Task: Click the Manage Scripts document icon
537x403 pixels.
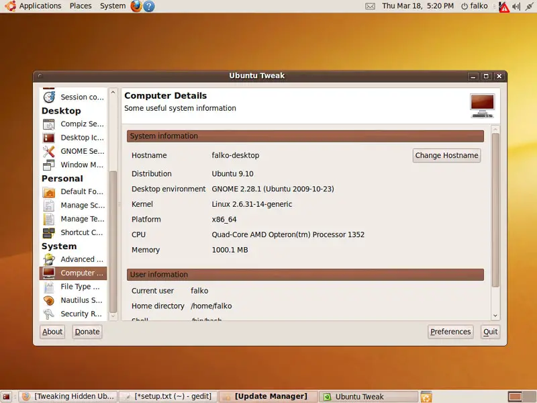Action: (49, 206)
